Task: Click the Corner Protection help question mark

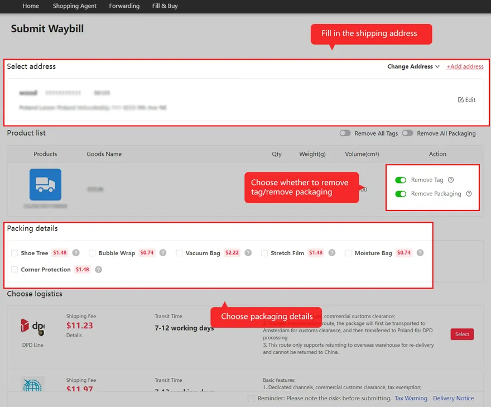Action: coord(99,270)
